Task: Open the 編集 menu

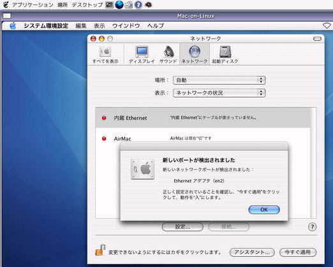Action: click(x=81, y=26)
